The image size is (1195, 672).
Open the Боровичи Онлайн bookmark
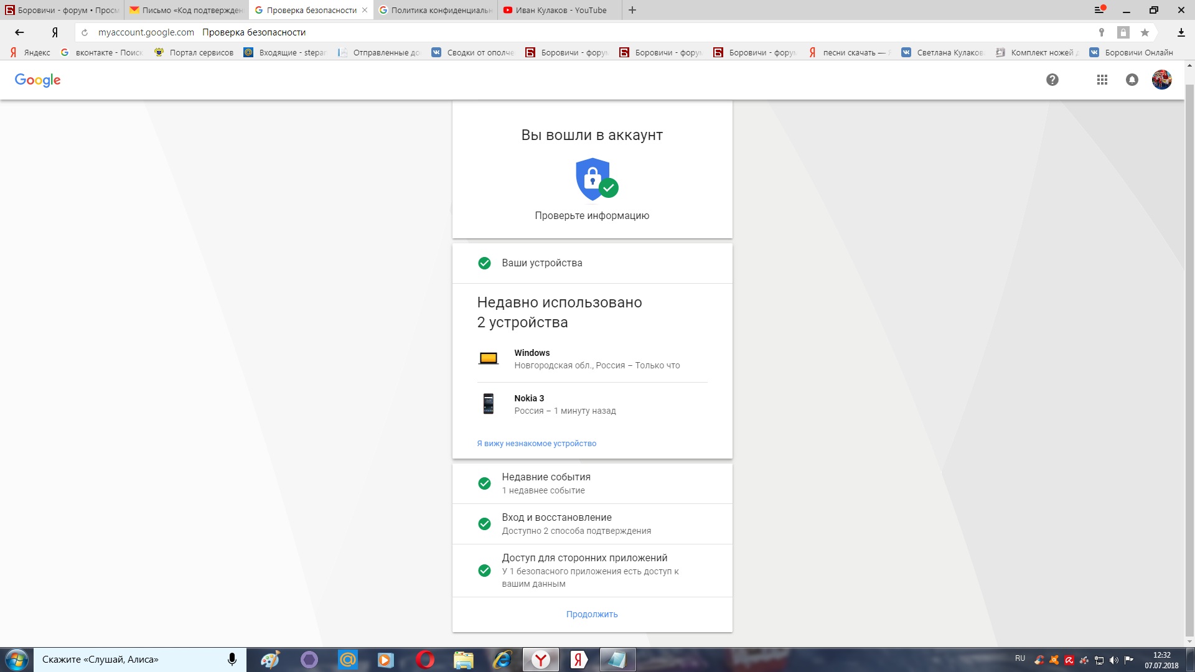(x=1132, y=53)
